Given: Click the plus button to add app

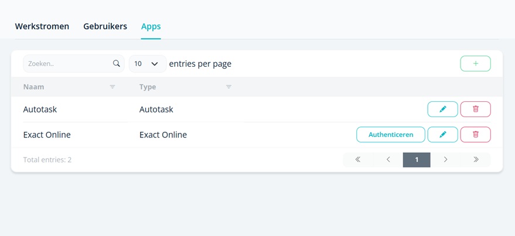Looking at the screenshot, I should pyautogui.click(x=475, y=63).
